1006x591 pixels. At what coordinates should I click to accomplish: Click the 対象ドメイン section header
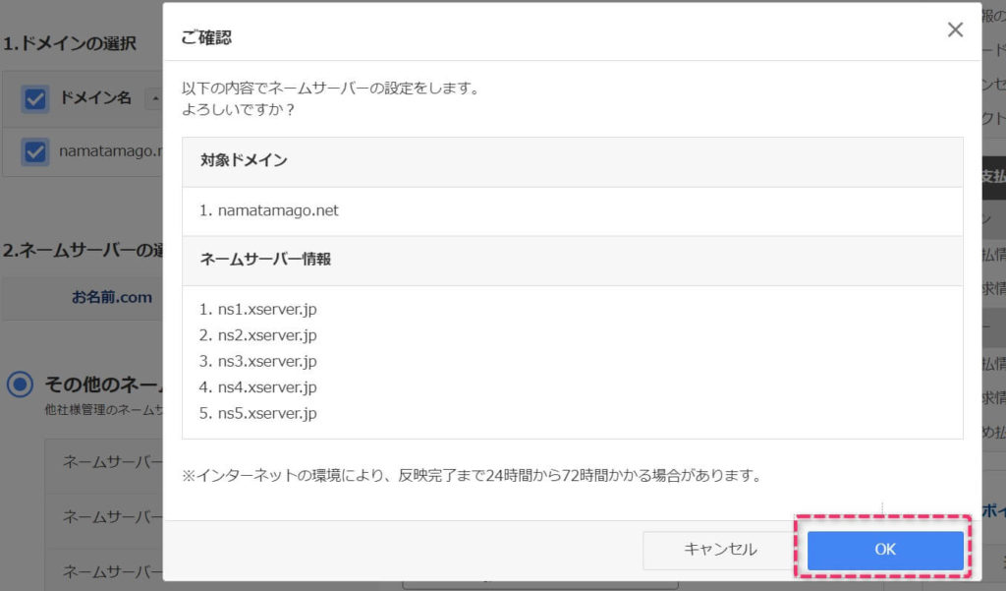click(573, 162)
